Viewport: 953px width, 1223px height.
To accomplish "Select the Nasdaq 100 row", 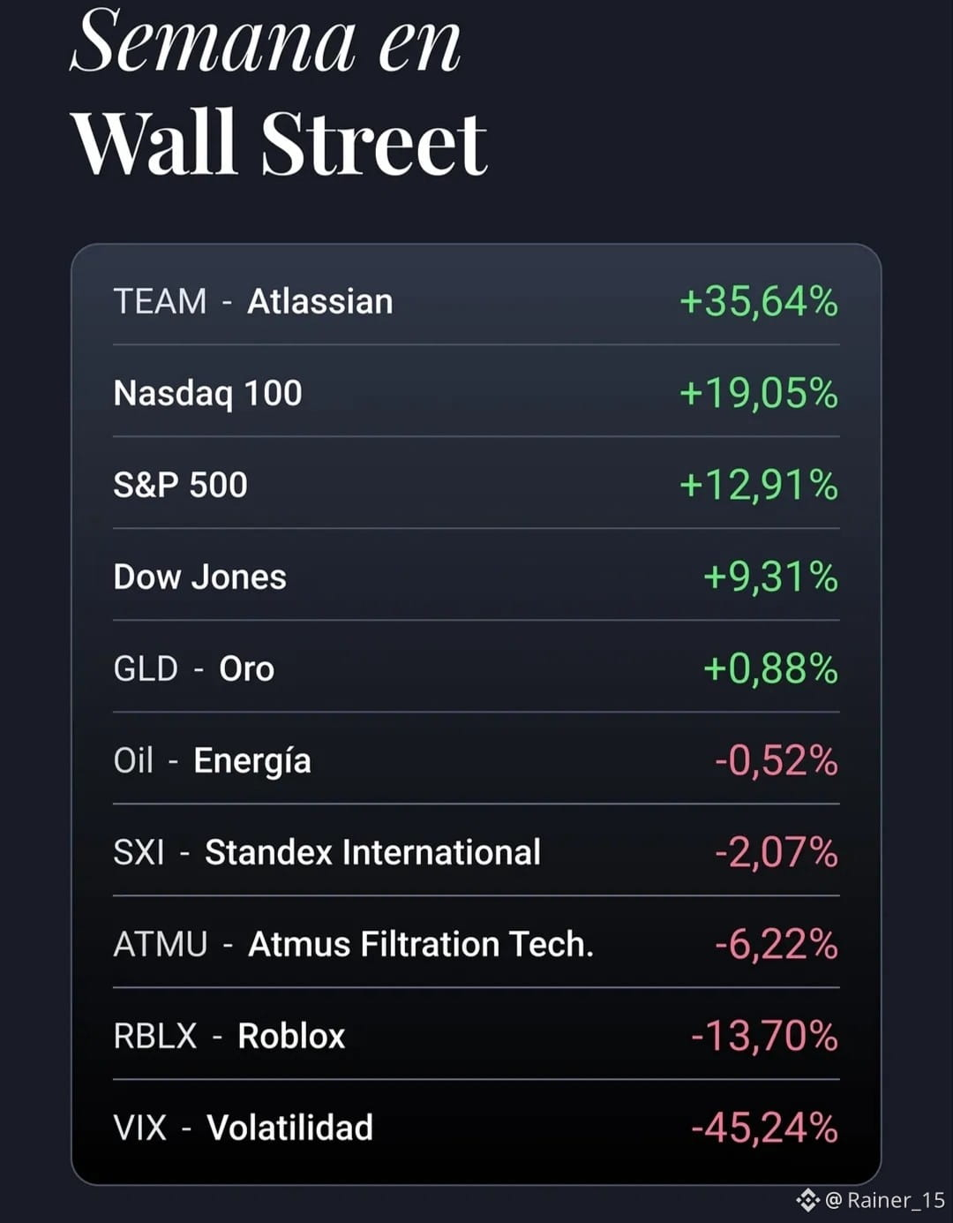I will (x=476, y=393).
